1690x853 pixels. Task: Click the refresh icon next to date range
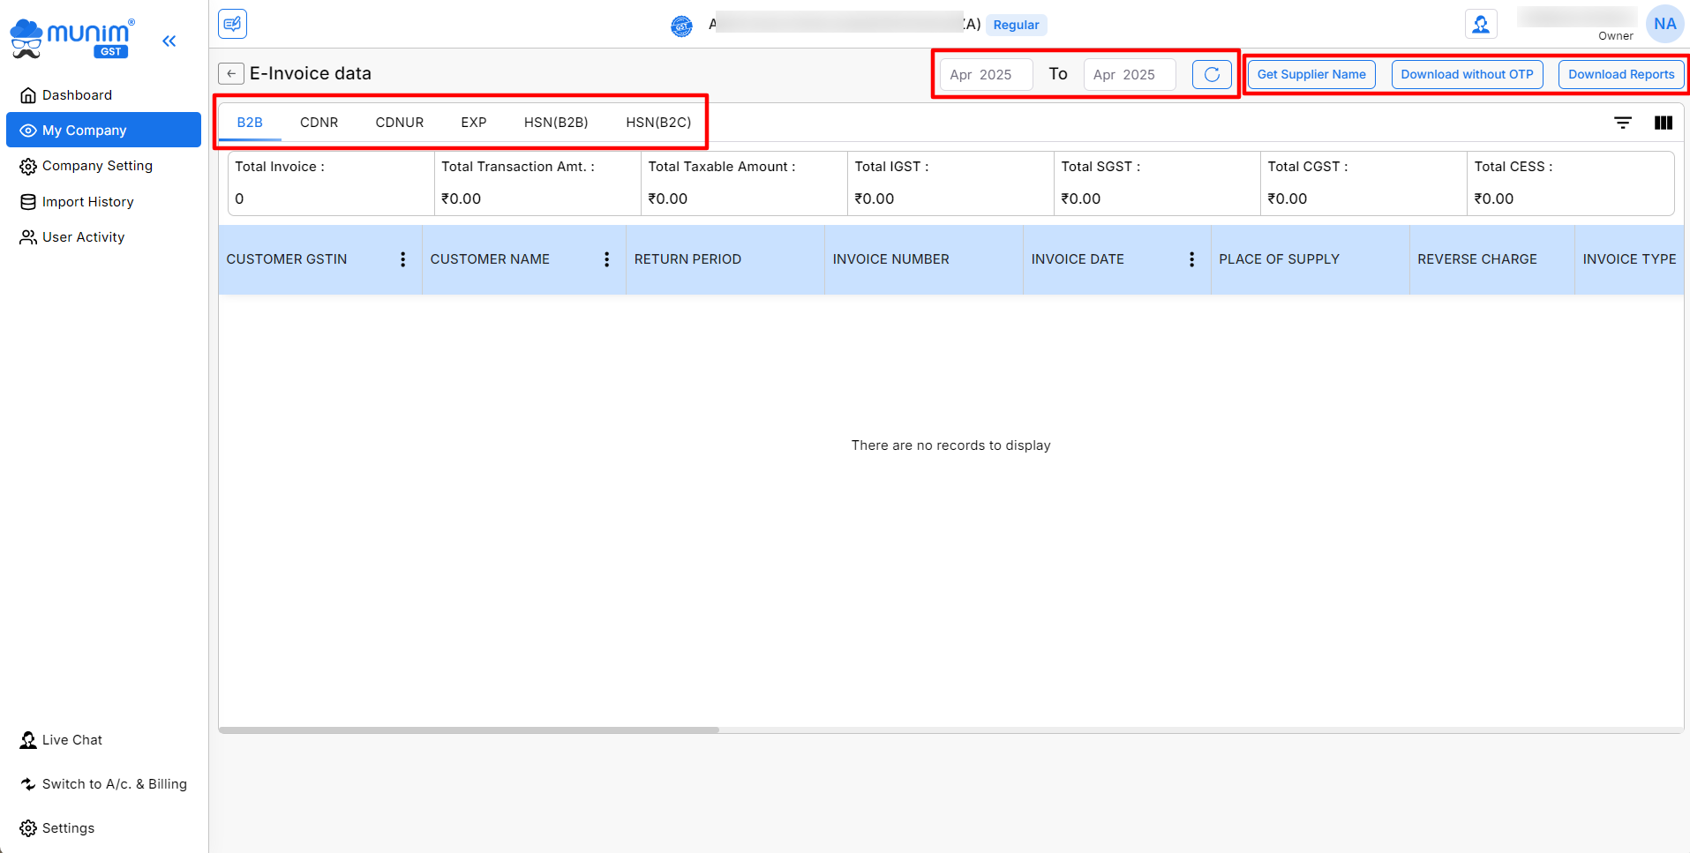click(1212, 75)
